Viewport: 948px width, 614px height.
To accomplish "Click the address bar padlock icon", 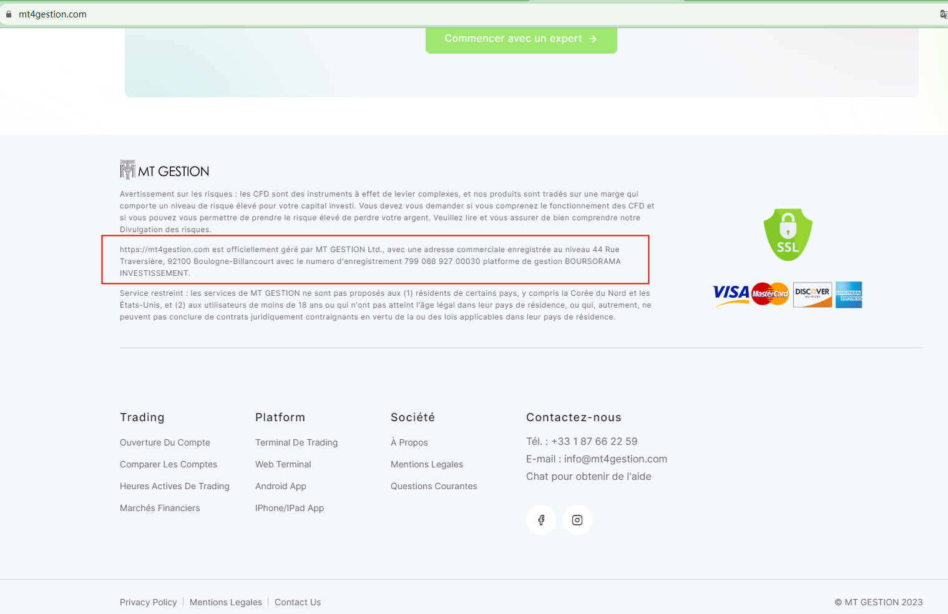I will tap(9, 14).
